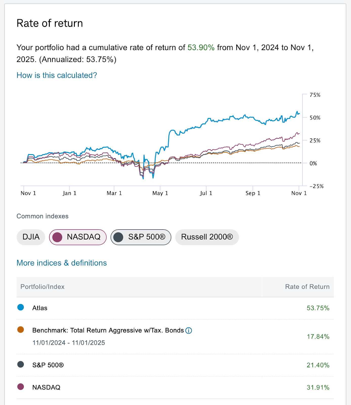Enable the DJIA index chip
Screen dimensions: 351x405
coord(31,237)
